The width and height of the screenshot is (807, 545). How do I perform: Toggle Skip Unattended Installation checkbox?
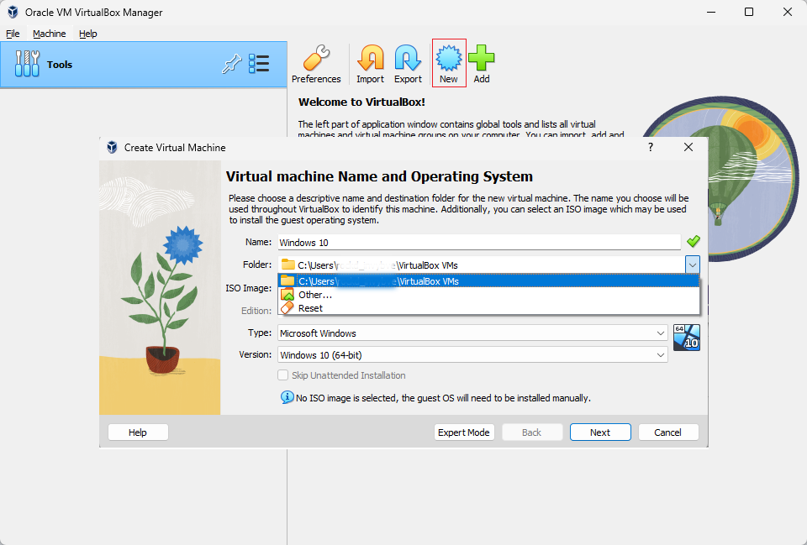(282, 375)
